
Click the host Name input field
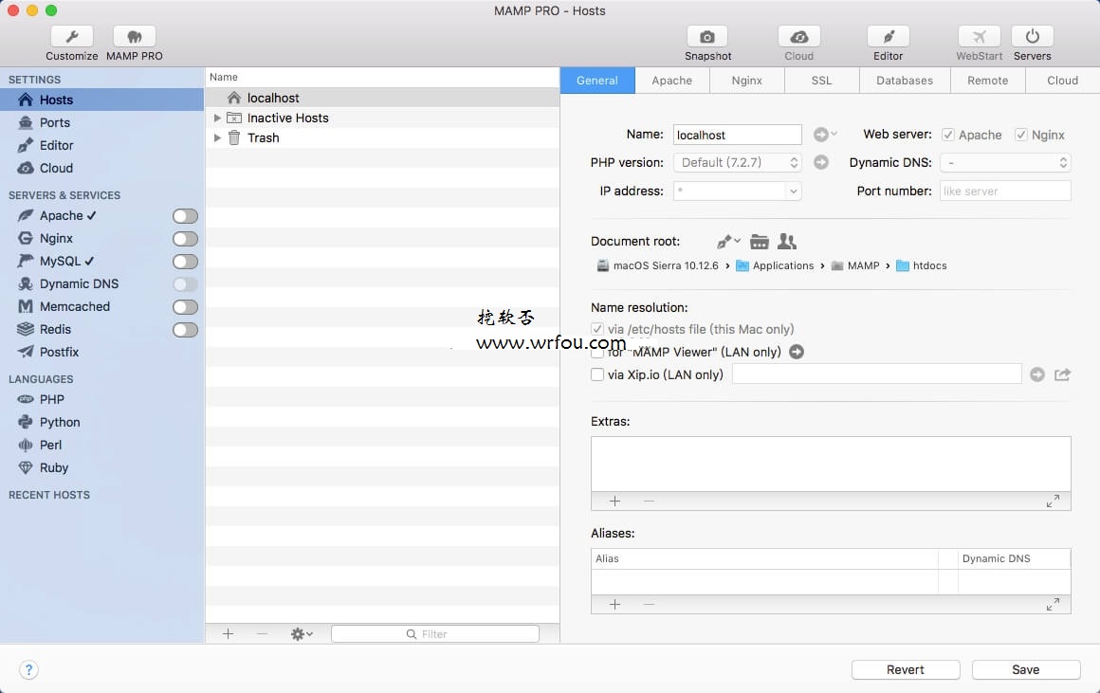[738, 135]
